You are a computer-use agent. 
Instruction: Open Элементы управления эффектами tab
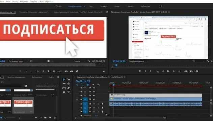tap(33, 12)
